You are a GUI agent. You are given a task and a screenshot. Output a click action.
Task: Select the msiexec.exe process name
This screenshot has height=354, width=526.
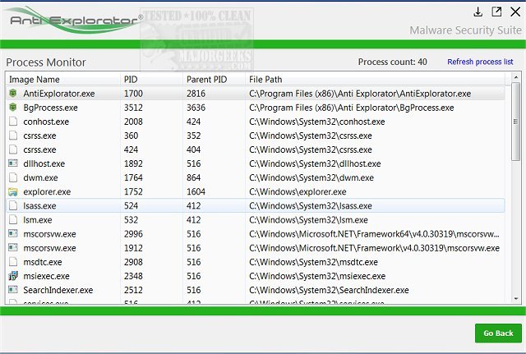coord(46,276)
